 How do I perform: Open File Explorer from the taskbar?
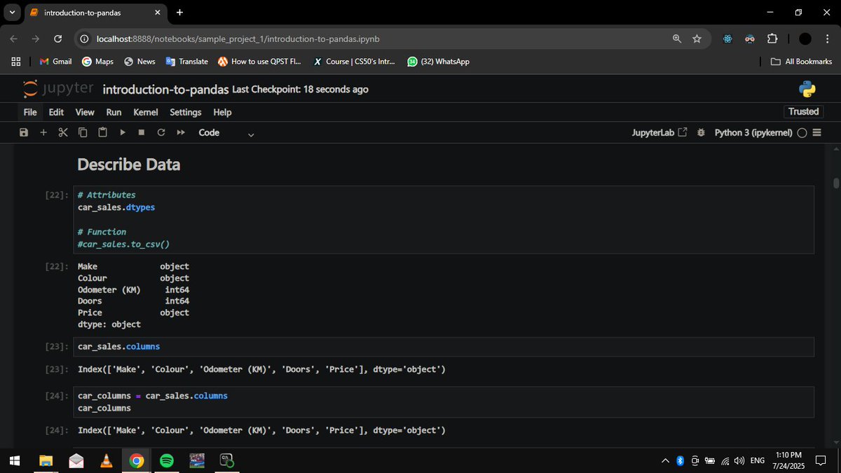(x=46, y=460)
